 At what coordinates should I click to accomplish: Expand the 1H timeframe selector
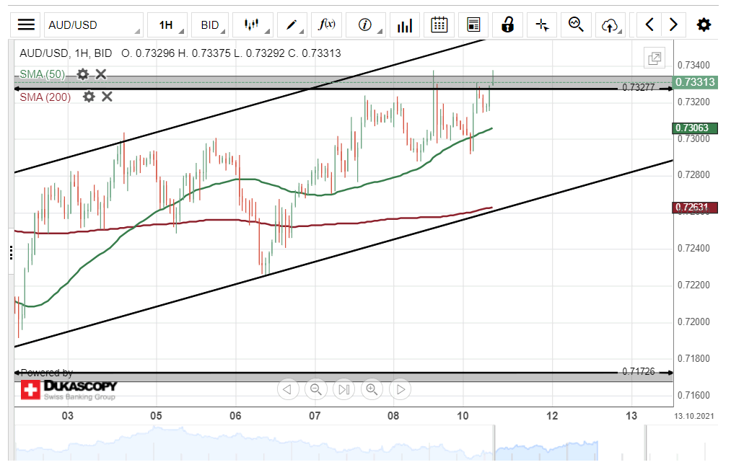[167, 25]
